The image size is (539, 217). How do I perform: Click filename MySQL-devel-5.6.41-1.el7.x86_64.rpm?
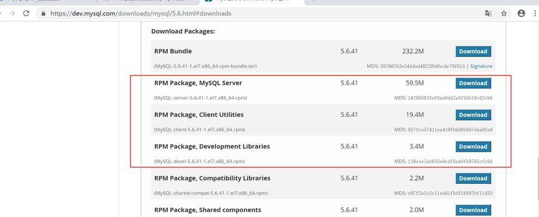199,161
